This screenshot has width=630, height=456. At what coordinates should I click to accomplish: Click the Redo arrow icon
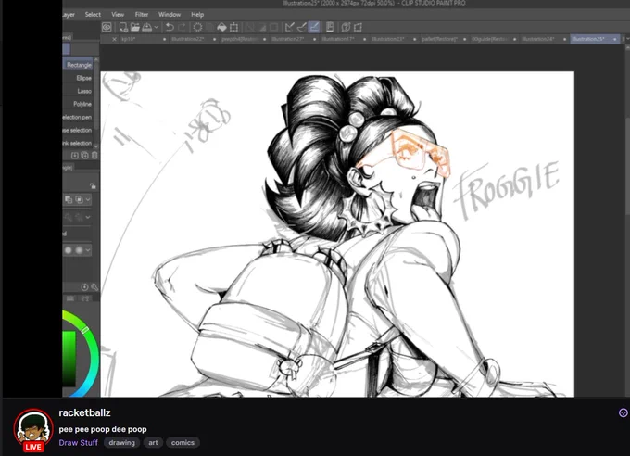pyautogui.click(x=182, y=27)
